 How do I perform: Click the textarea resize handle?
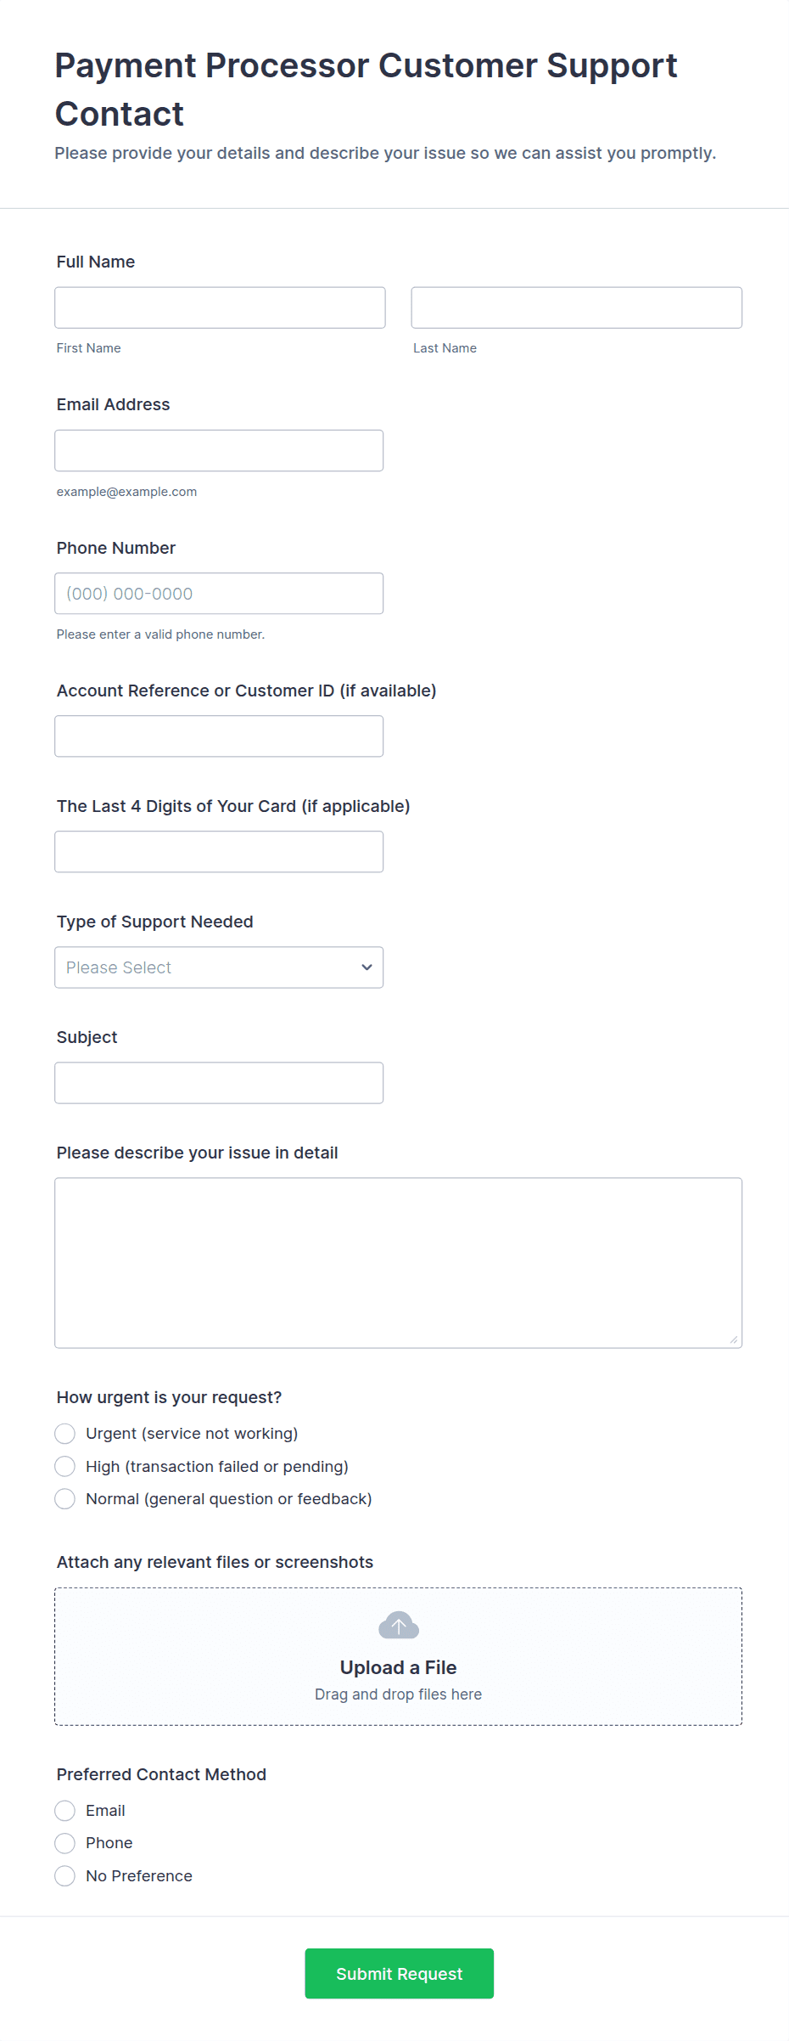pyautogui.click(x=734, y=1339)
